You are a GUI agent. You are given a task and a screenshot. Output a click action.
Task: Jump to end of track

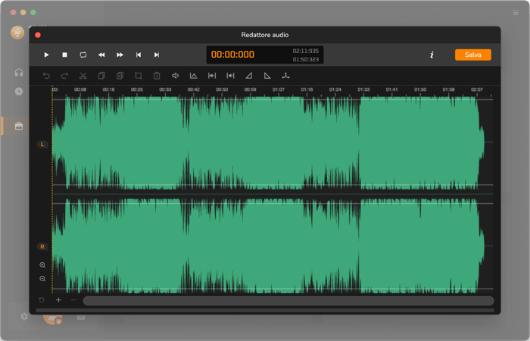157,55
